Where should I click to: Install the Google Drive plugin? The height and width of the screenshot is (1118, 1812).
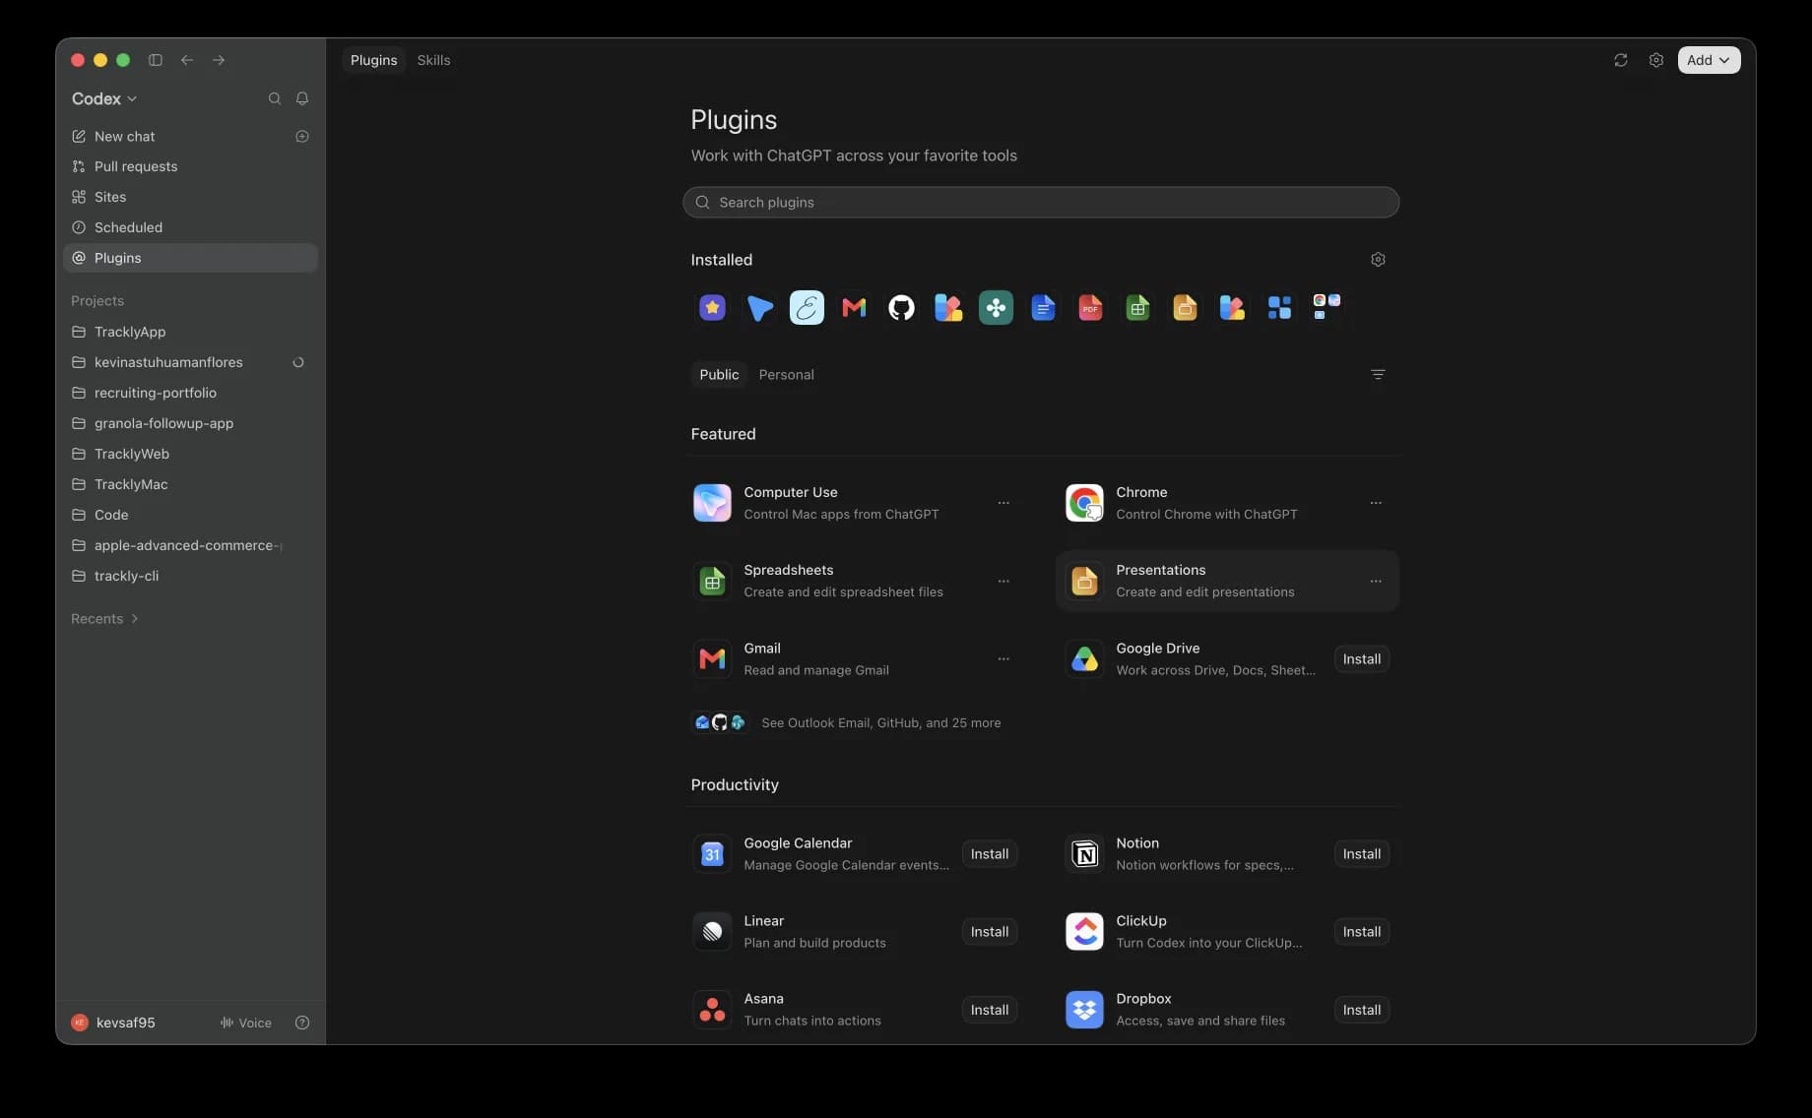point(1362,659)
